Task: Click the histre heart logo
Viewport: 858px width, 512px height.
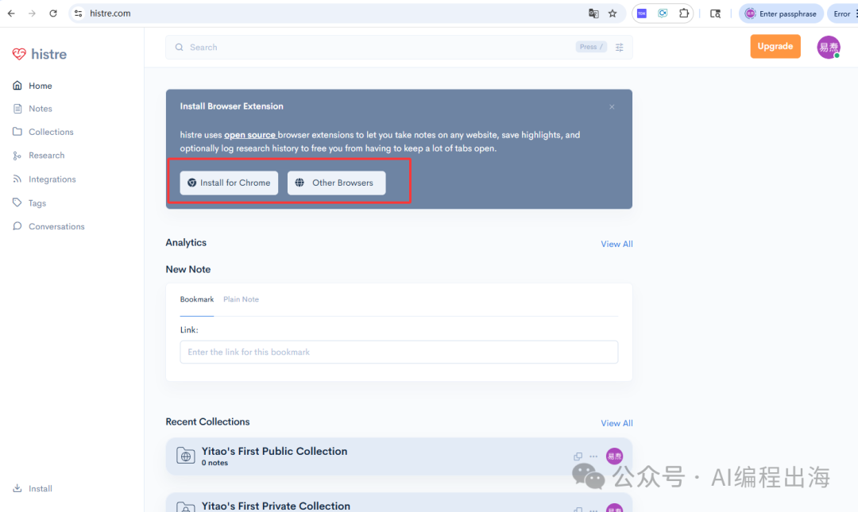Action: click(x=20, y=54)
